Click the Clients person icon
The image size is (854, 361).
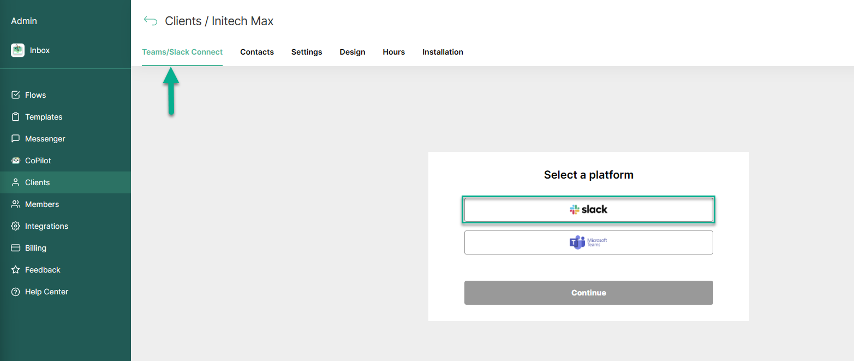click(16, 182)
